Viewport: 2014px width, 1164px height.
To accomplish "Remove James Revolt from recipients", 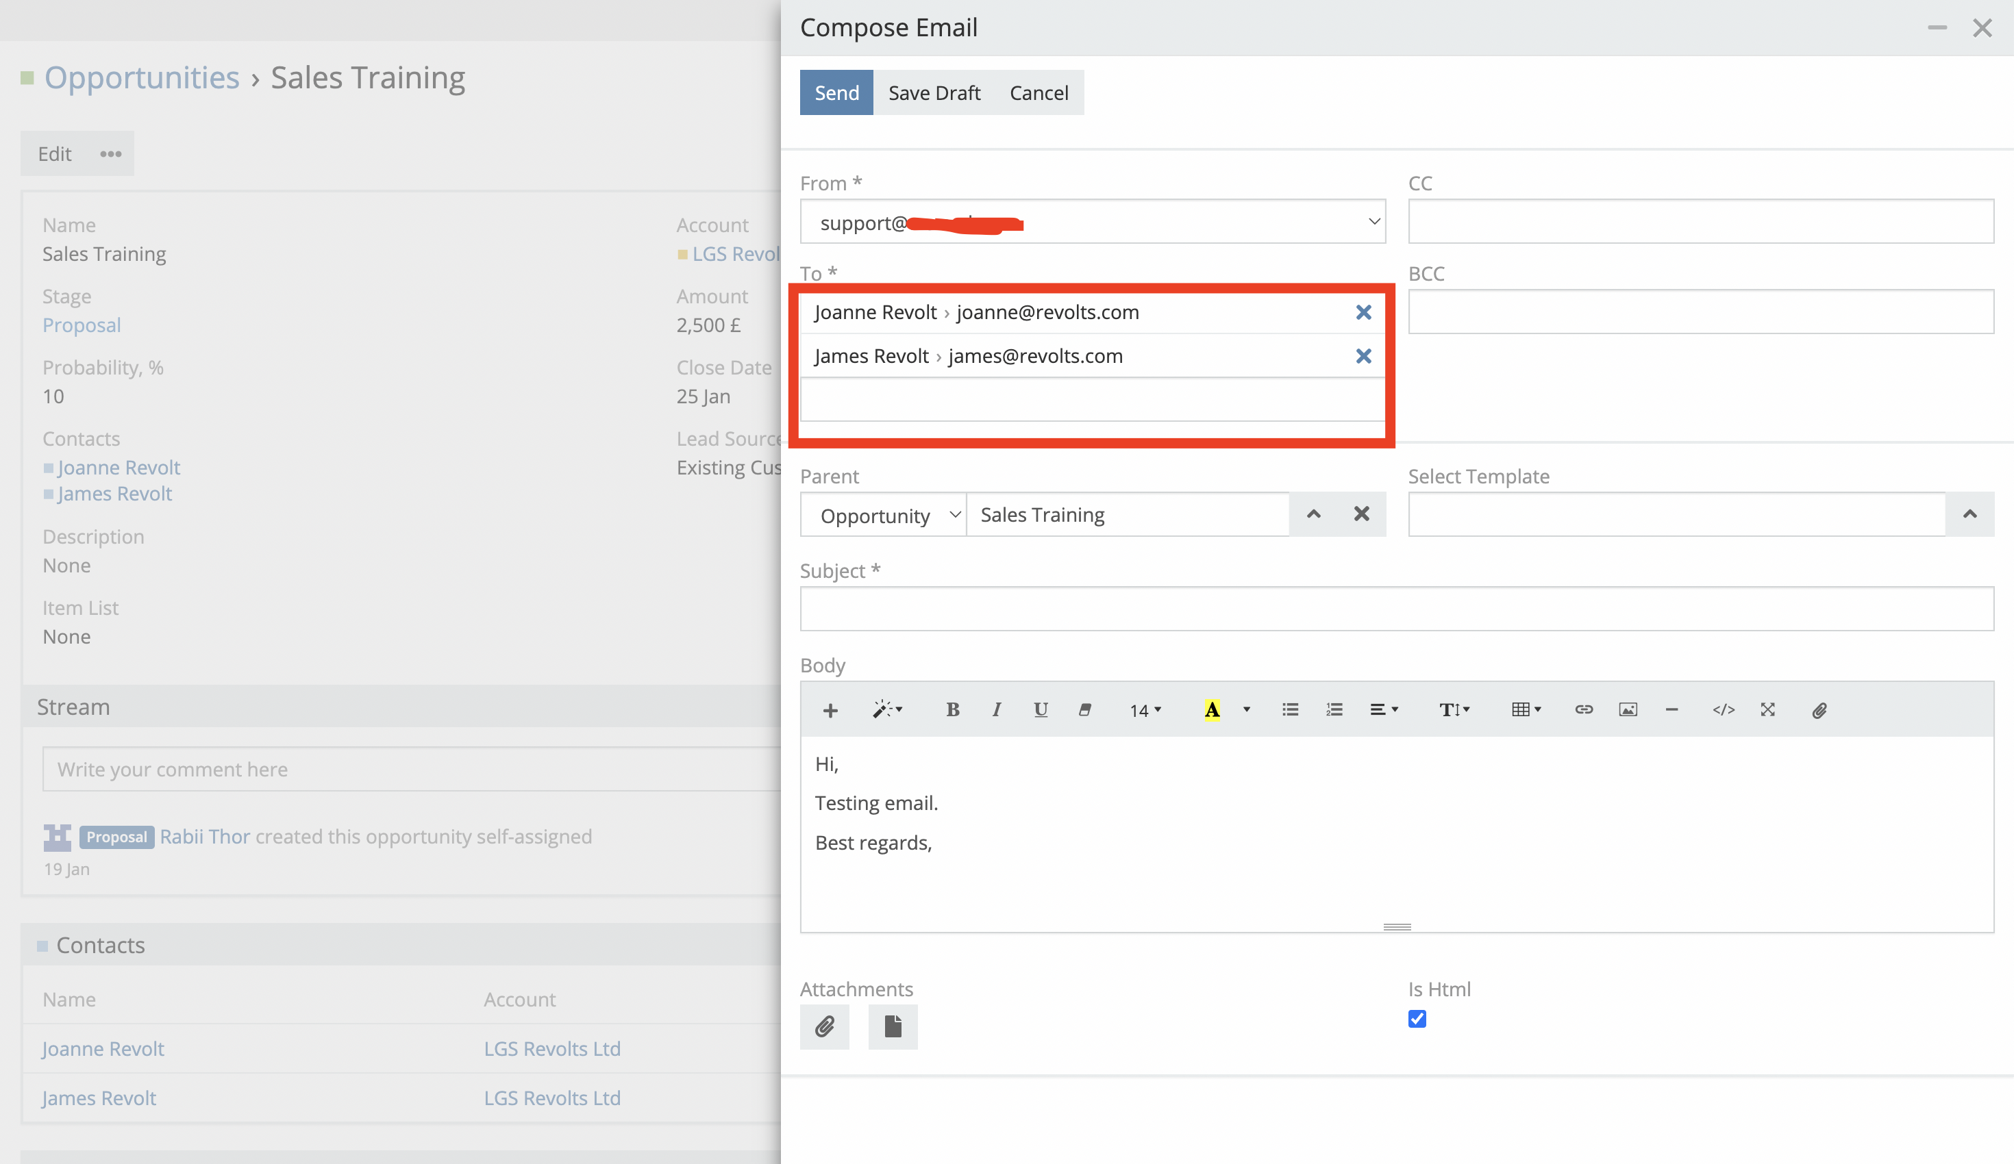I will (x=1363, y=356).
